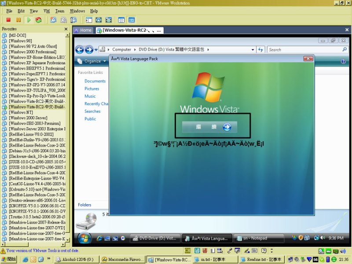
Task: Open the Snapshot Manager toolbar icon
Action: pyautogui.click(x=73, y=20)
